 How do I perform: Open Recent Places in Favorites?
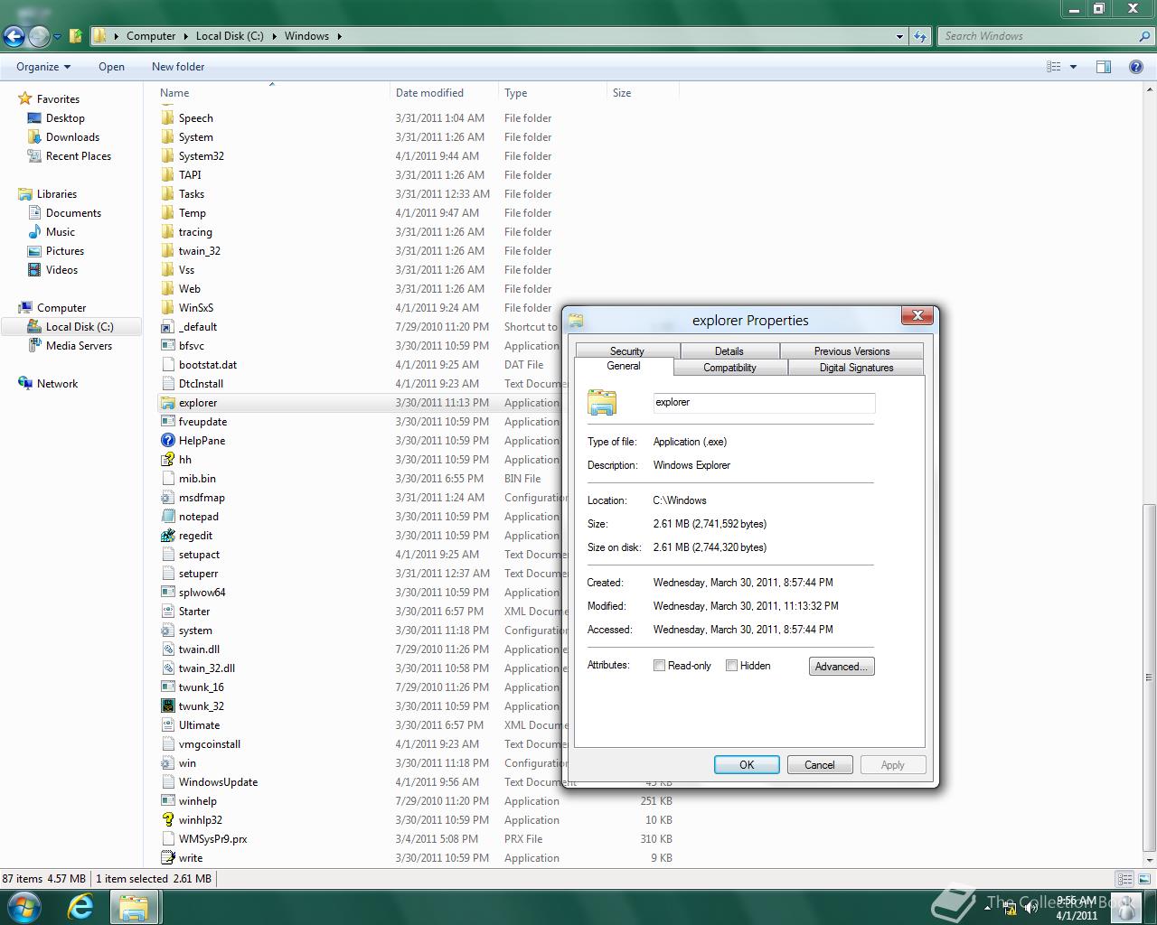click(x=78, y=156)
